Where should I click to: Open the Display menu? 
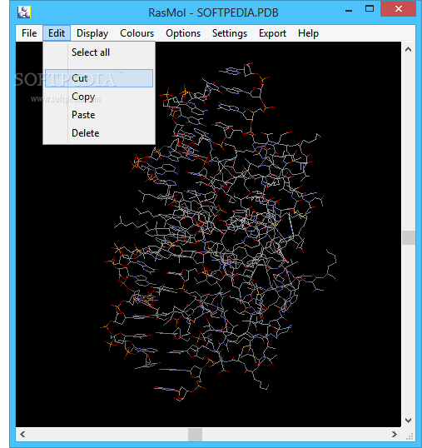point(92,33)
